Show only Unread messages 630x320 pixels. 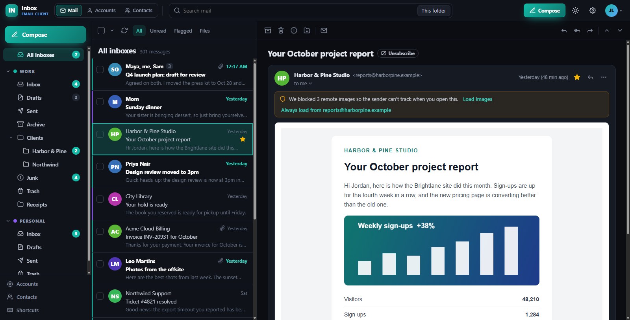point(158,31)
